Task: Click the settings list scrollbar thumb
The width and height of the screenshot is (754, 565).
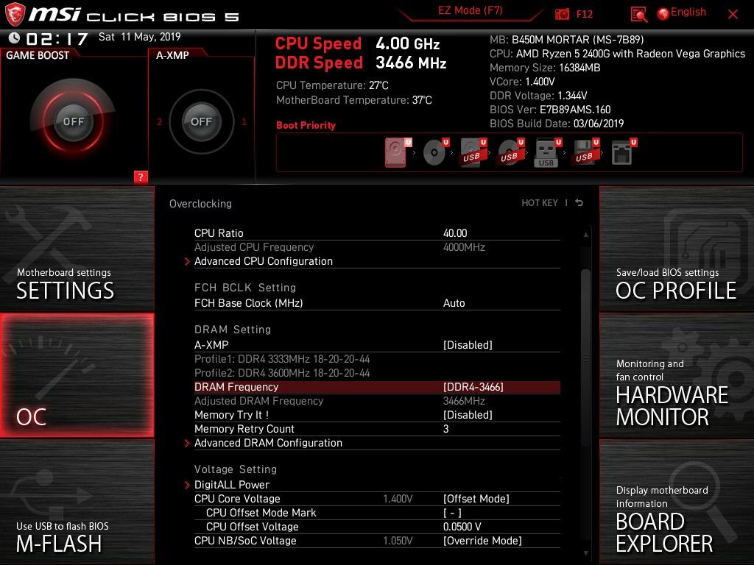Action: pos(585,358)
